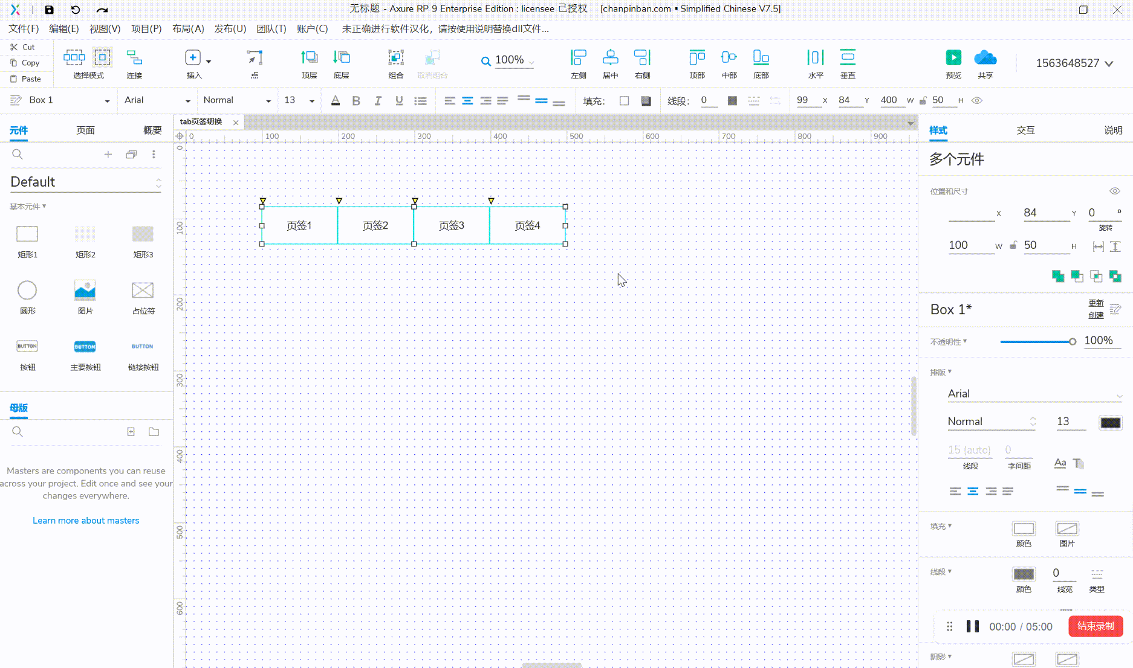1133x668 pixels.
Task: Click the Save icon in title bar
Action: (50, 10)
